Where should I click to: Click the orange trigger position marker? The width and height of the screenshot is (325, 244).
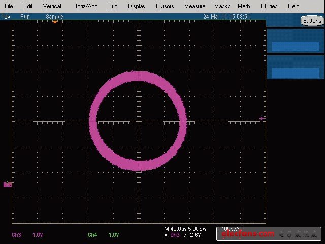coord(55,22)
